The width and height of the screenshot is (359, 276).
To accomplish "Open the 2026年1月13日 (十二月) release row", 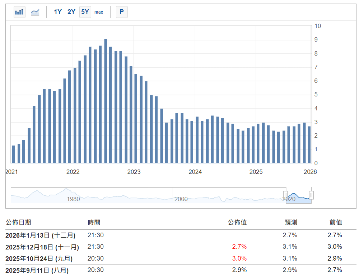I will point(41,235).
